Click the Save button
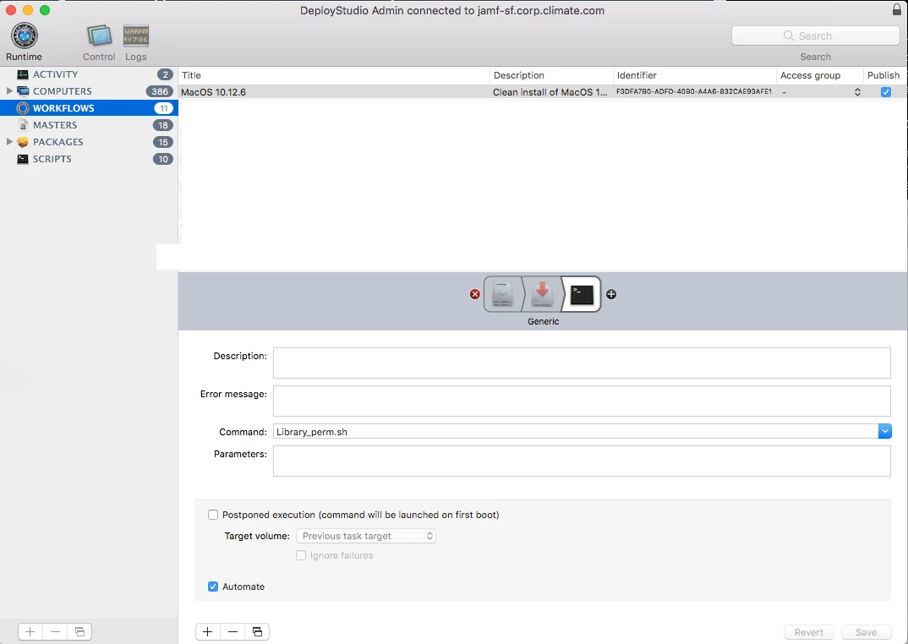The height and width of the screenshot is (644, 908). 866,632
